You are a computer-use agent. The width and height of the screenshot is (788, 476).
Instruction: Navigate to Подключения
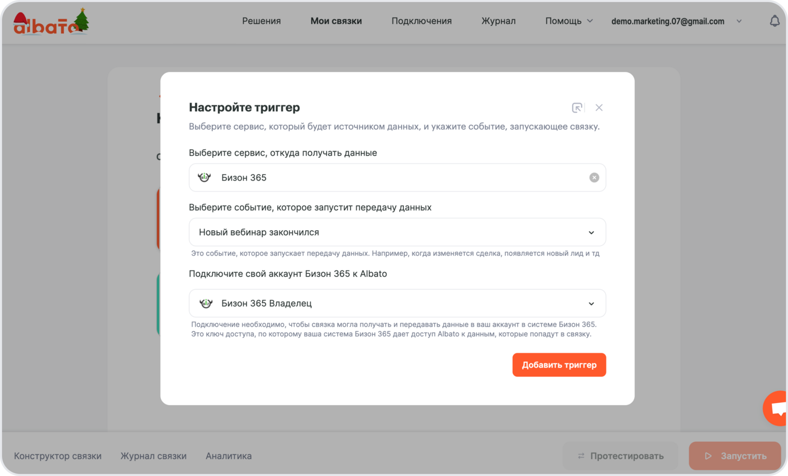[x=421, y=21]
